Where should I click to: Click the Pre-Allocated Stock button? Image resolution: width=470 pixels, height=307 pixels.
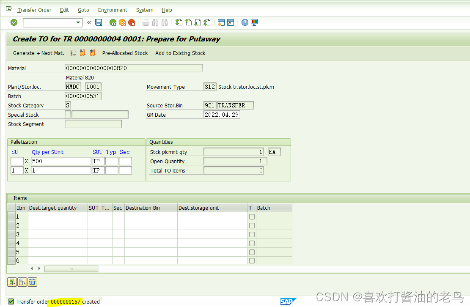(125, 53)
